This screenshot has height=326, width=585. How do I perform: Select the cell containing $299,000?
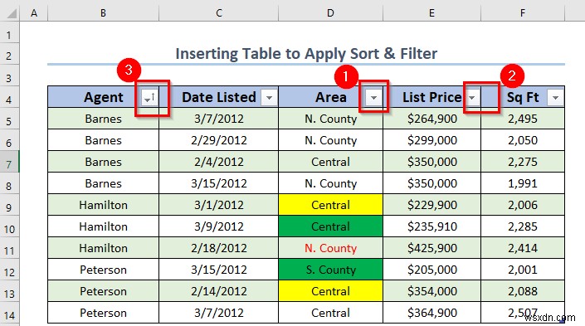pyautogui.click(x=431, y=140)
